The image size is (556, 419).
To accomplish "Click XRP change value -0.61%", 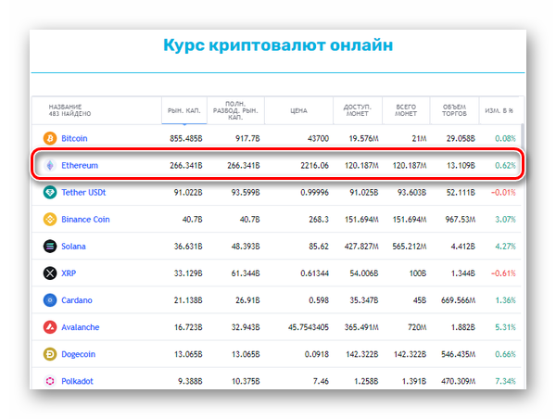I will 503,273.
